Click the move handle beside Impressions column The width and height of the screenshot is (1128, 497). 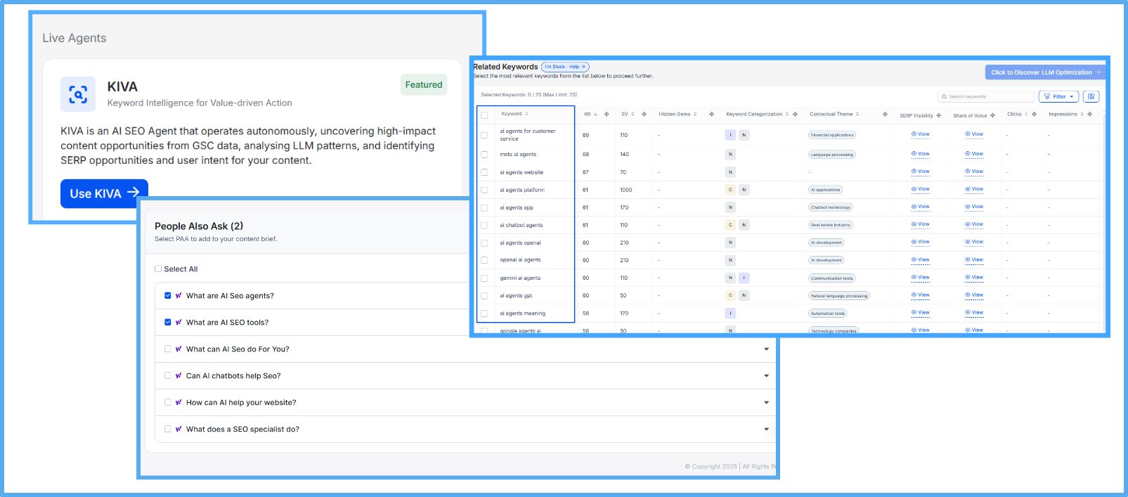pos(1089,114)
